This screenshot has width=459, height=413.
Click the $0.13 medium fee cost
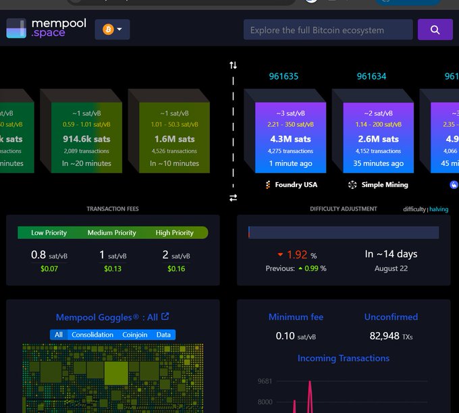113,269
